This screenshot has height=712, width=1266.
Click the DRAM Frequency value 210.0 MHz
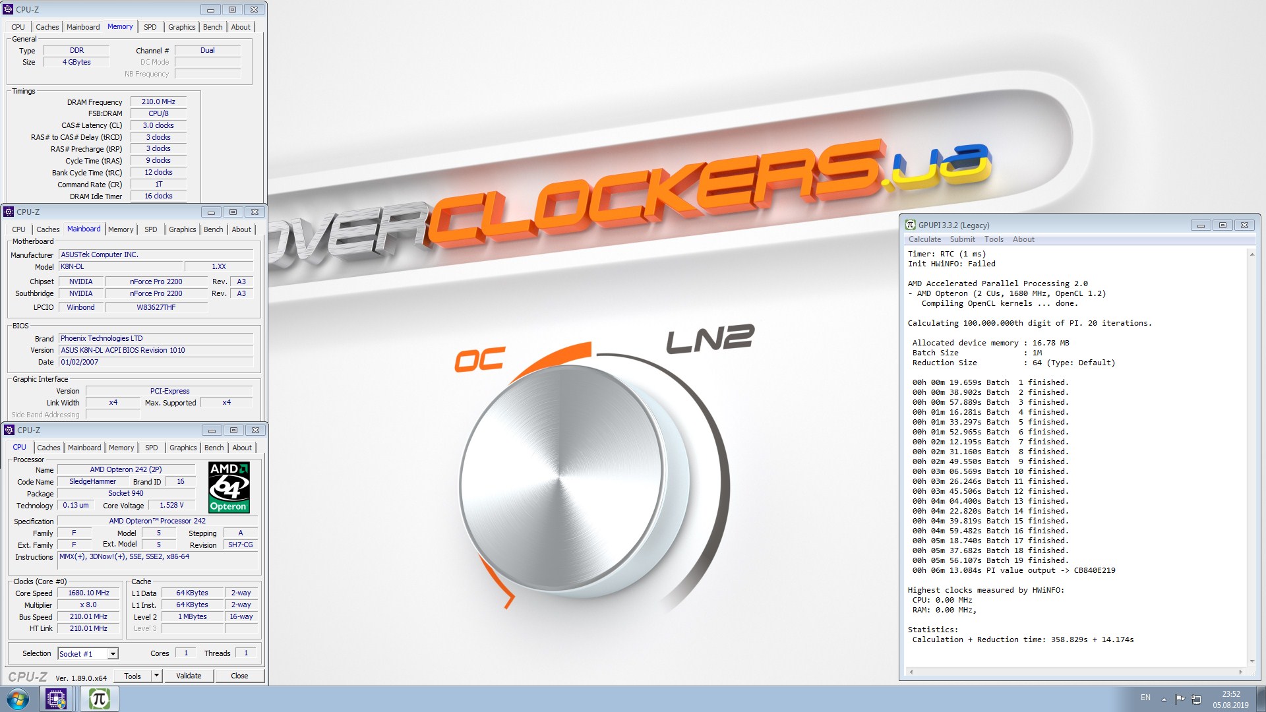coord(158,102)
